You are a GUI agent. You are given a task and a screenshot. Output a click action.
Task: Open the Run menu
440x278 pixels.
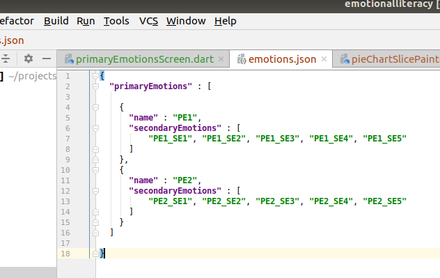(x=86, y=21)
